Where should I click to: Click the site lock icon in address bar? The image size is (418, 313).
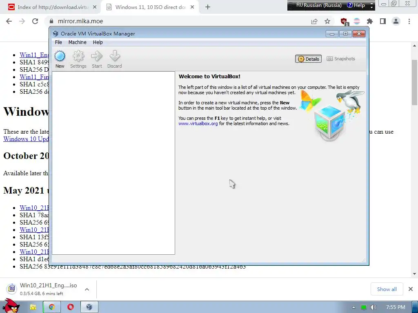coord(51,21)
